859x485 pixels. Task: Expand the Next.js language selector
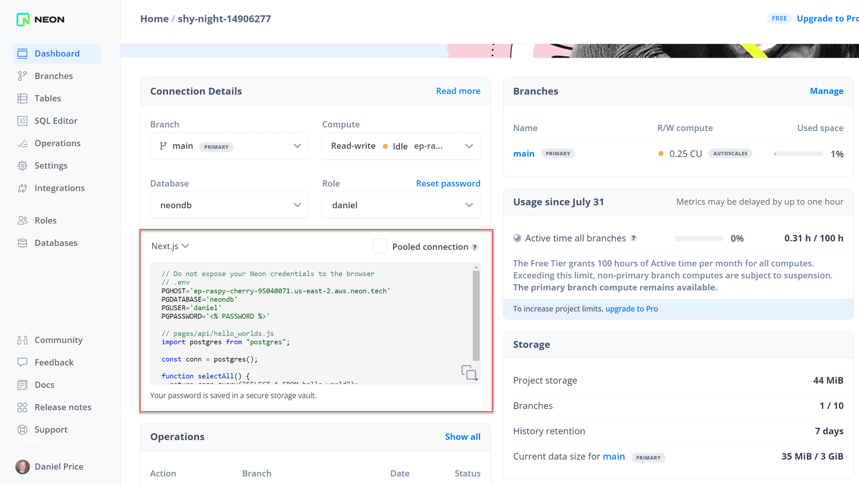(x=170, y=246)
